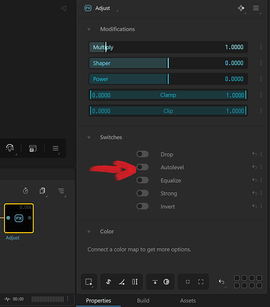Enable the Autolevel switch
The image size is (270, 307).
142,167
